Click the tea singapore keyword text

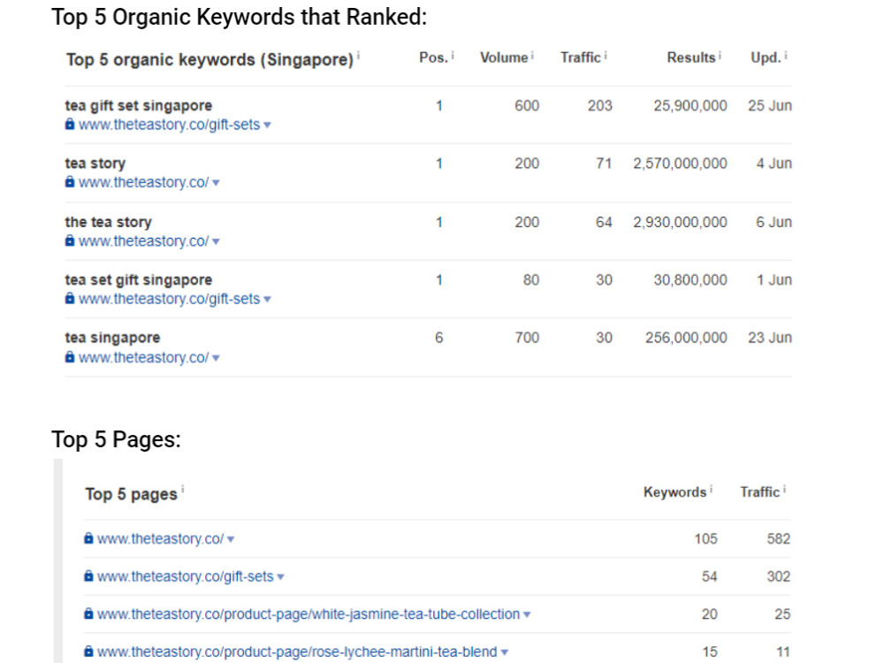tap(112, 338)
